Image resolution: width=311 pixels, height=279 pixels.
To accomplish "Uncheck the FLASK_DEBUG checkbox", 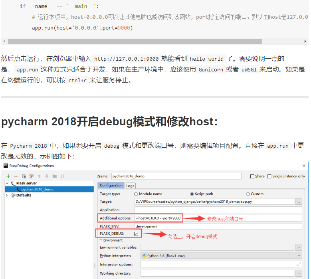I will tap(136, 234).
